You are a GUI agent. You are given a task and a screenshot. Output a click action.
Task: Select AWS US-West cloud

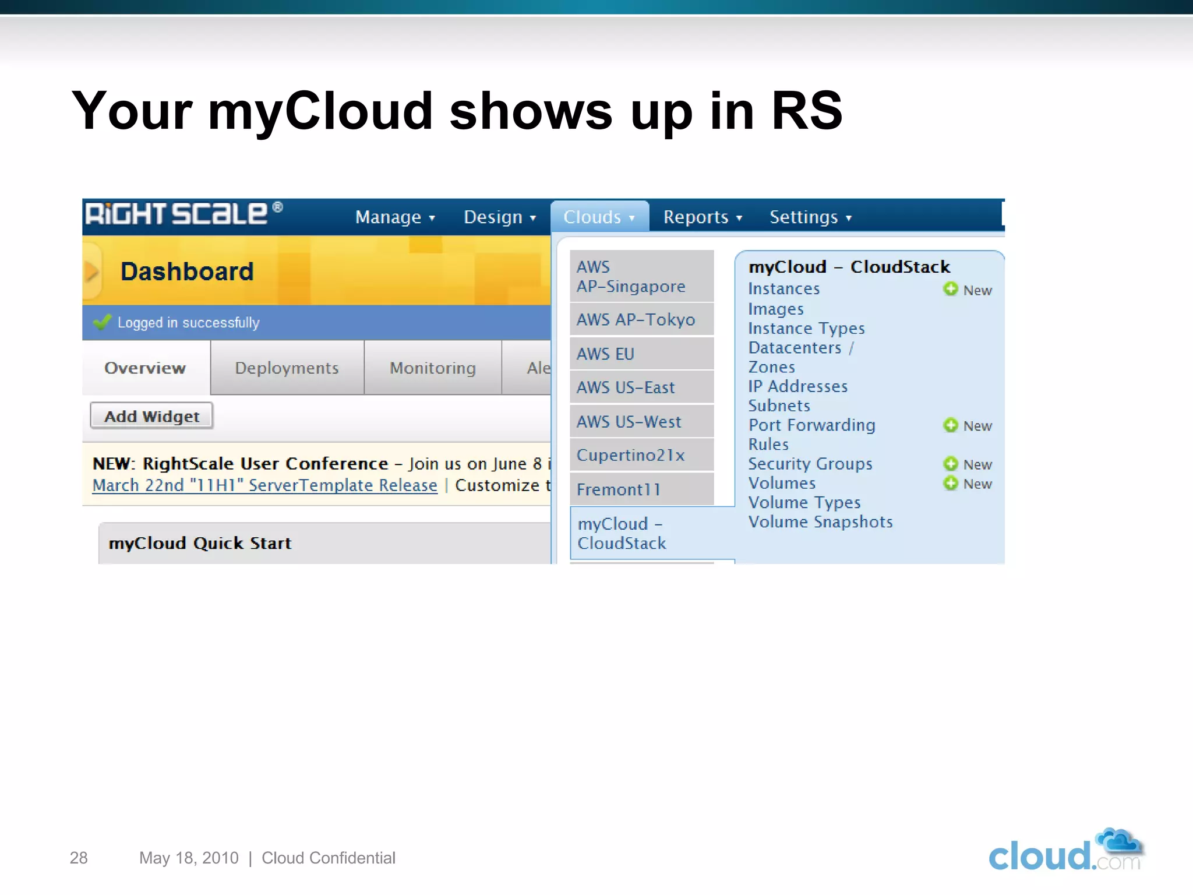point(641,421)
